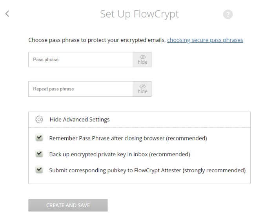Image resolution: width=255 pixels, height=215 pixels.
Task: Uncheck Back up encrypted private key checkbox
Action: pos(39,154)
